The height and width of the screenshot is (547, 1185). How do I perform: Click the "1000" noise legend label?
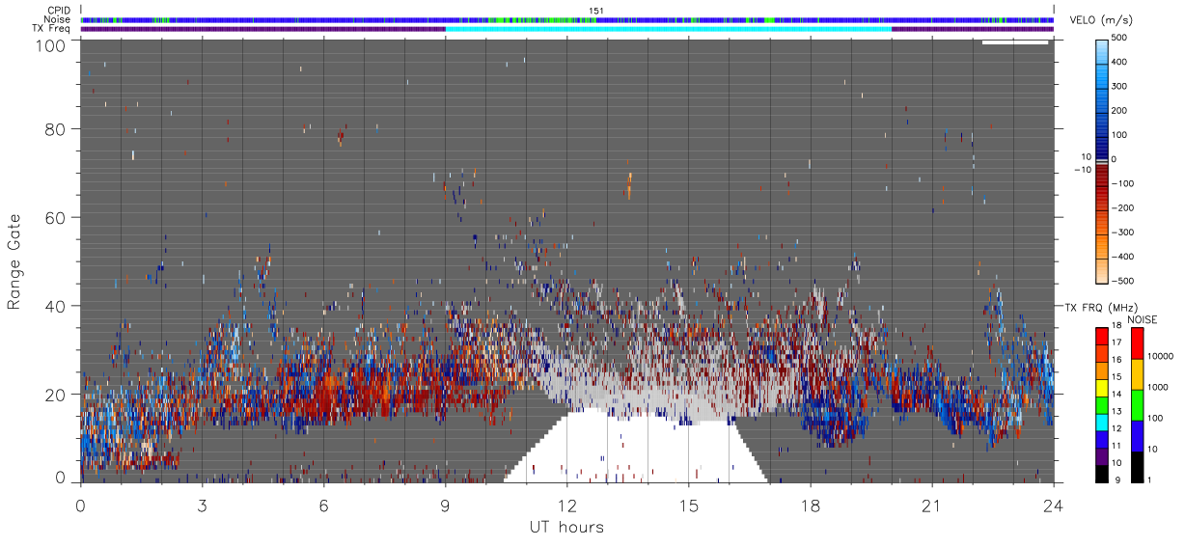tap(1159, 388)
